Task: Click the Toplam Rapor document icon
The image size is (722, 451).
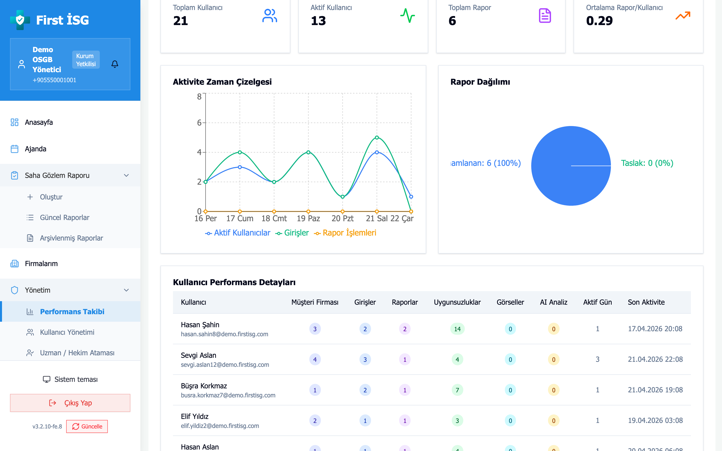Action: pyautogui.click(x=545, y=16)
